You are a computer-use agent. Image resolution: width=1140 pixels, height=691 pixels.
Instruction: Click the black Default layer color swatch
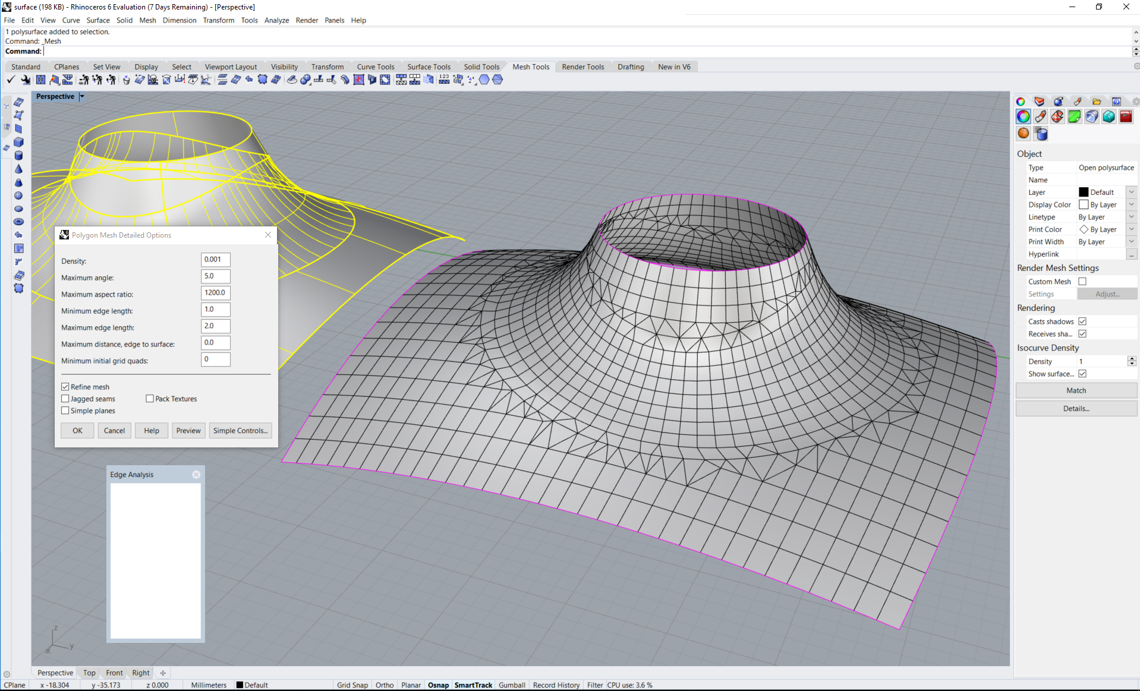tap(1084, 192)
